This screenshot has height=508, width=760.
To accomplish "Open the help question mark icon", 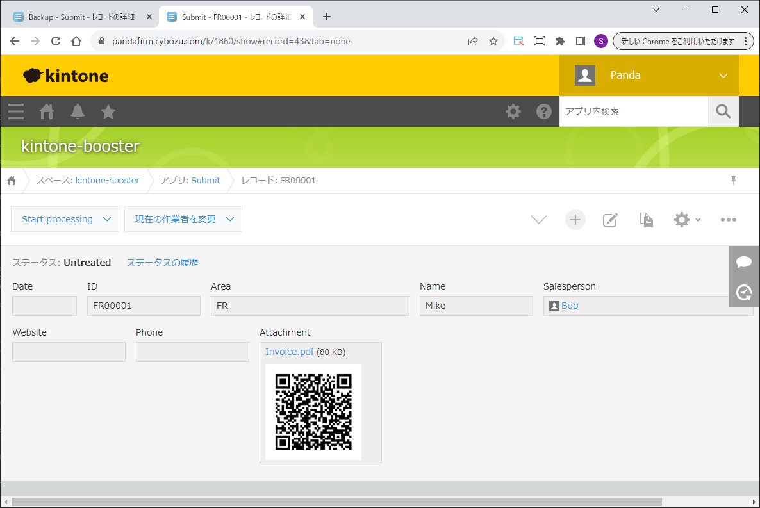I will 544,111.
